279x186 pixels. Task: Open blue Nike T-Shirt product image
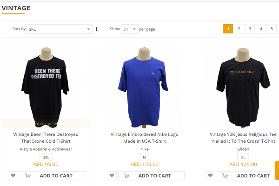pyautogui.click(x=144, y=87)
